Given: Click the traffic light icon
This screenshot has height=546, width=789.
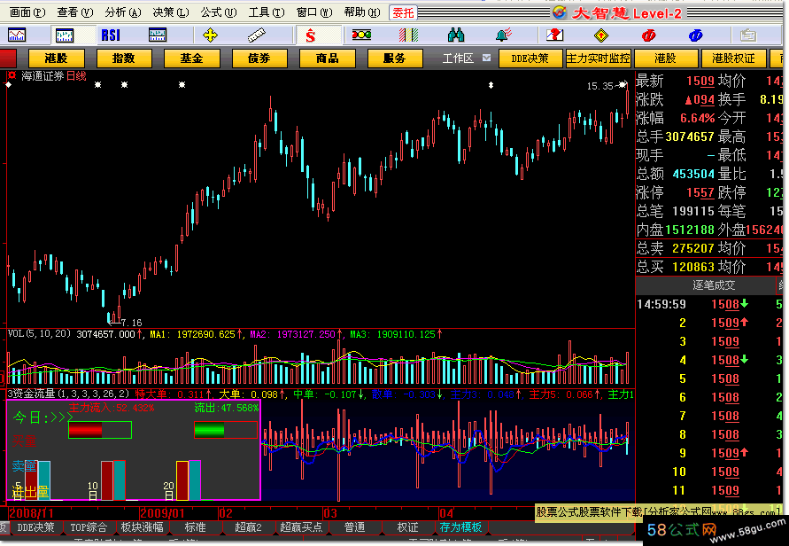Looking at the screenshot, I should click(361, 35).
